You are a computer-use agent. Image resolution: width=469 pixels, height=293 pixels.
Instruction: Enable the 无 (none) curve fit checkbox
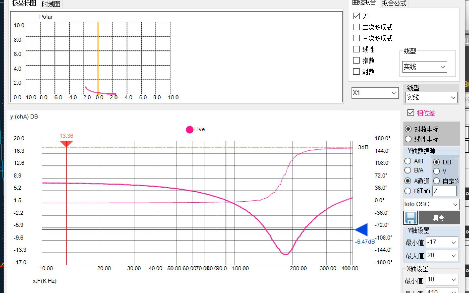click(356, 16)
